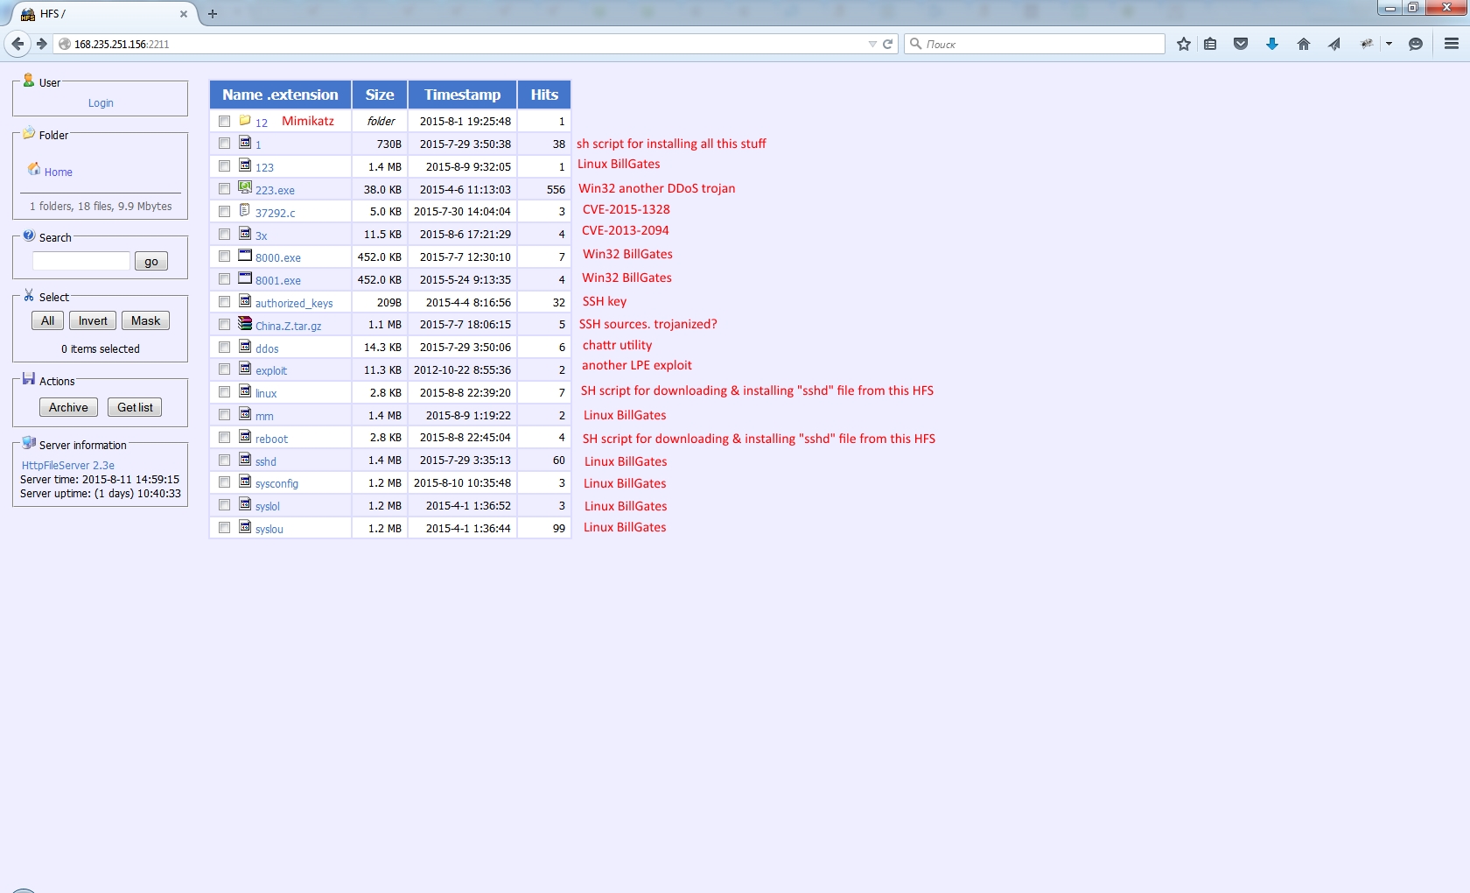This screenshot has width=1470, height=893.
Task: Expand the URL bar history dropdown
Action: click(871, 44)
